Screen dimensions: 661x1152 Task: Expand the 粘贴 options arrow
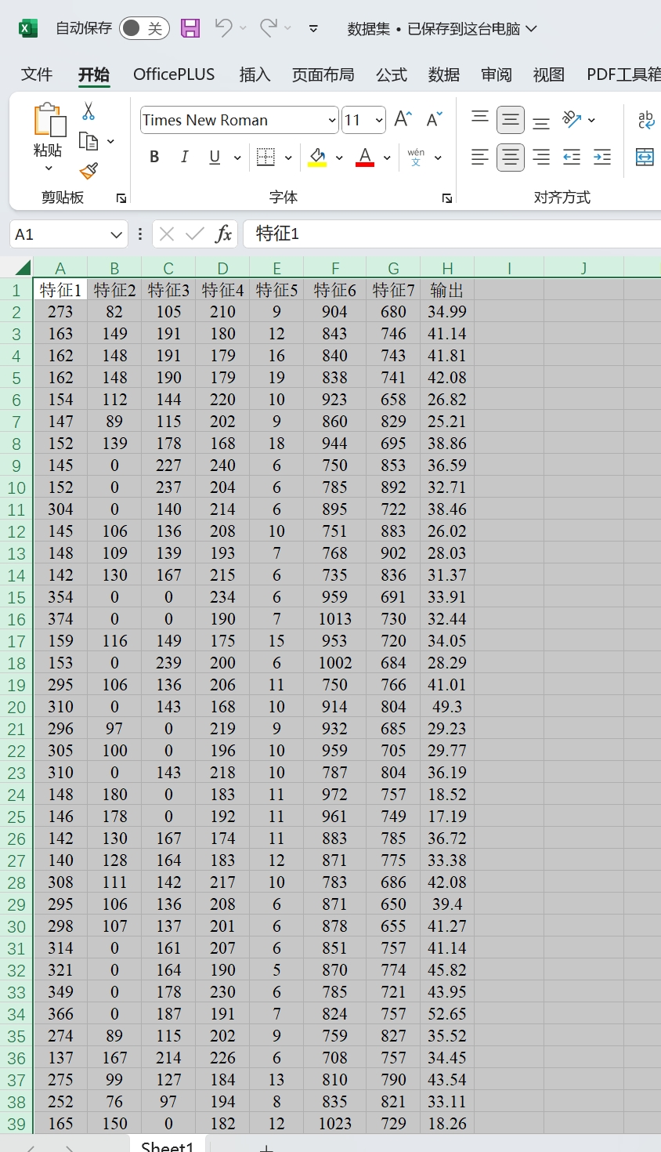[49, 168]
